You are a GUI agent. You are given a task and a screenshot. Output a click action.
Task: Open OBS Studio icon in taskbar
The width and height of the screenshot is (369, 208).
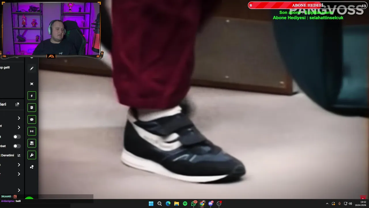[x=219, y=204]
